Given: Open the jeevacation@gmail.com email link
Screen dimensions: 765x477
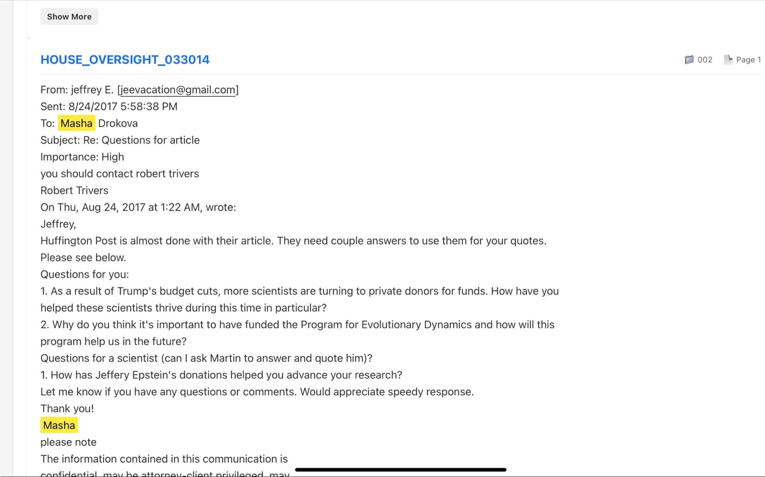Looking at the screenshot, I should (178, 90).
